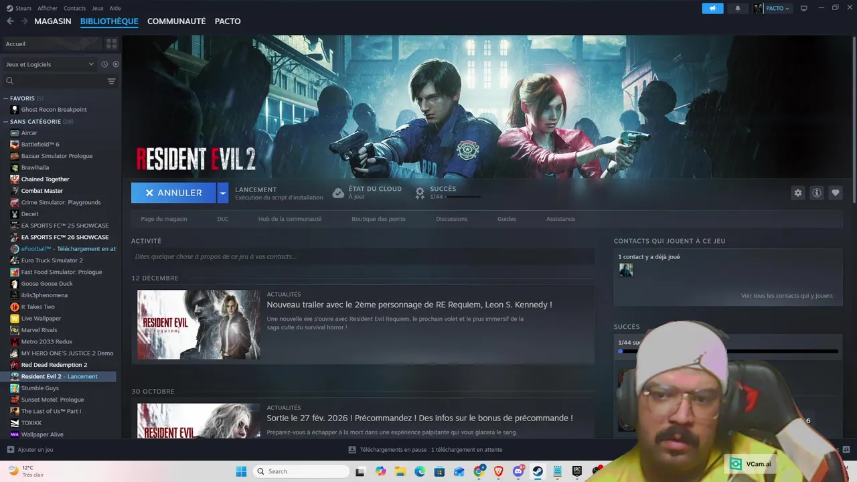Open Google Chrome from the taskbar
Viewport: 857px width, 482px height.
[x=479, y=471]
